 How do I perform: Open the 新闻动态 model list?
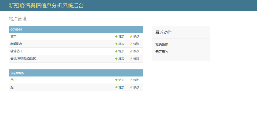click(x=16, y=44)
